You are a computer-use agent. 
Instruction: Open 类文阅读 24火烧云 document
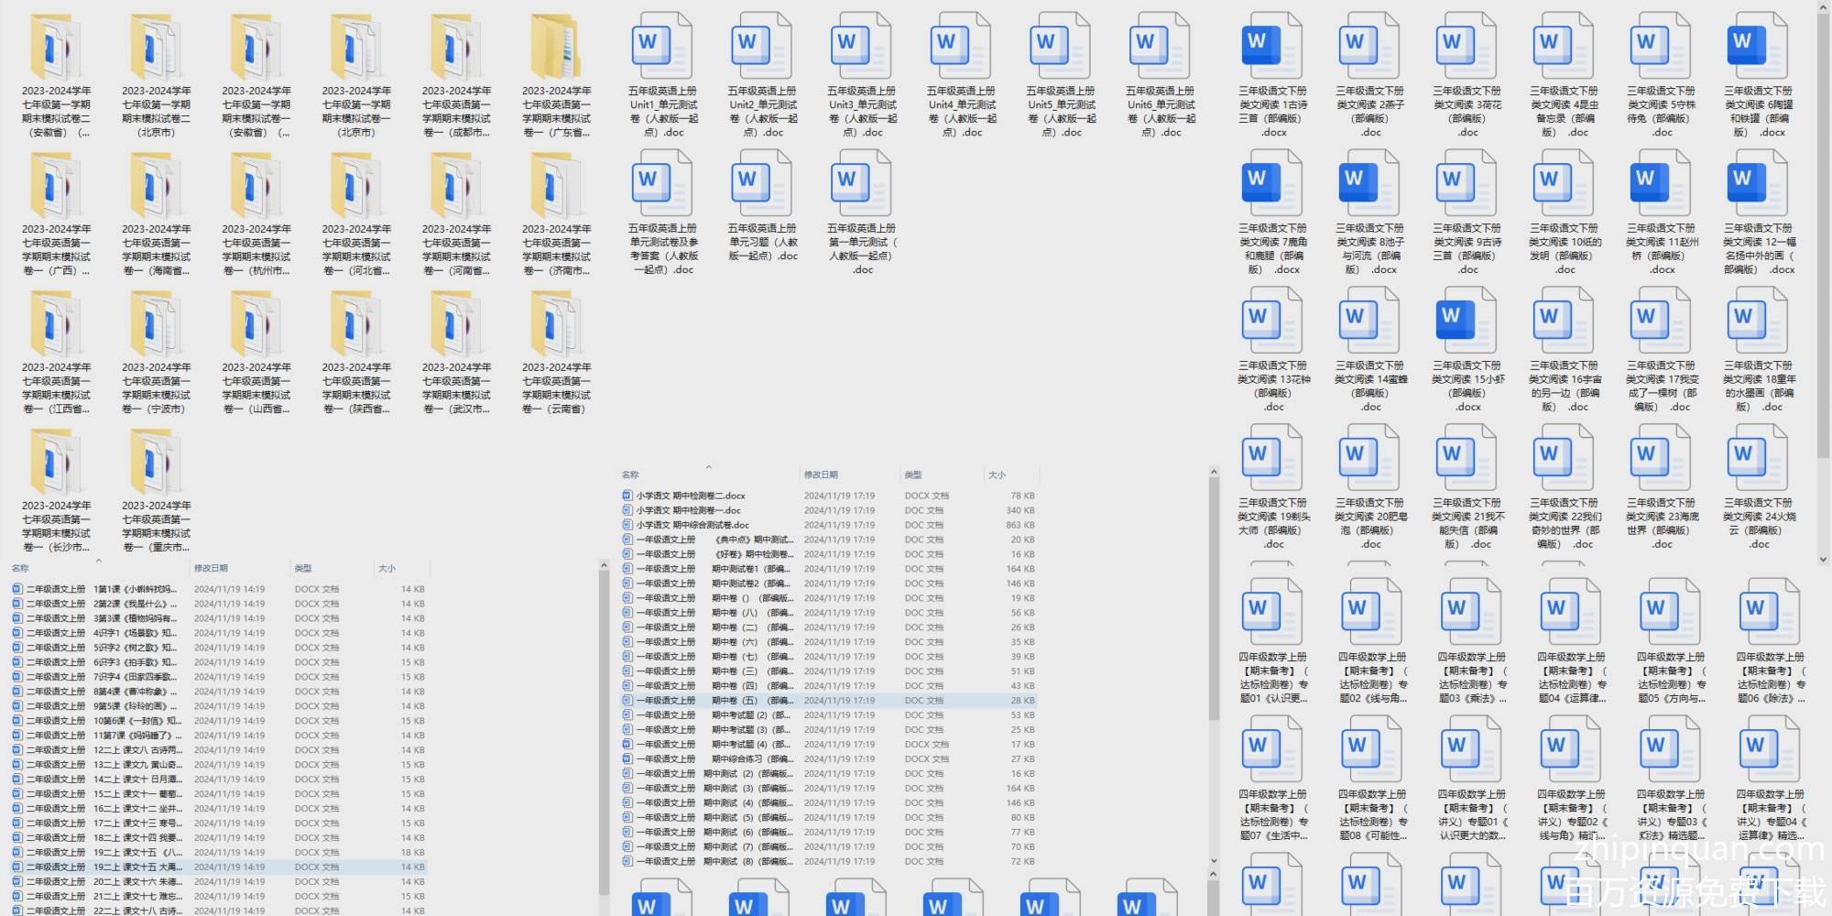(x=1759, y=458)
